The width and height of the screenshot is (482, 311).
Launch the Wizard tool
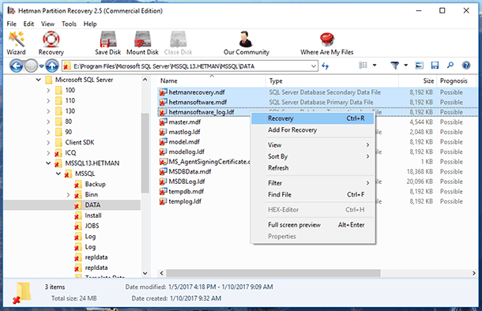pos(16,43)
